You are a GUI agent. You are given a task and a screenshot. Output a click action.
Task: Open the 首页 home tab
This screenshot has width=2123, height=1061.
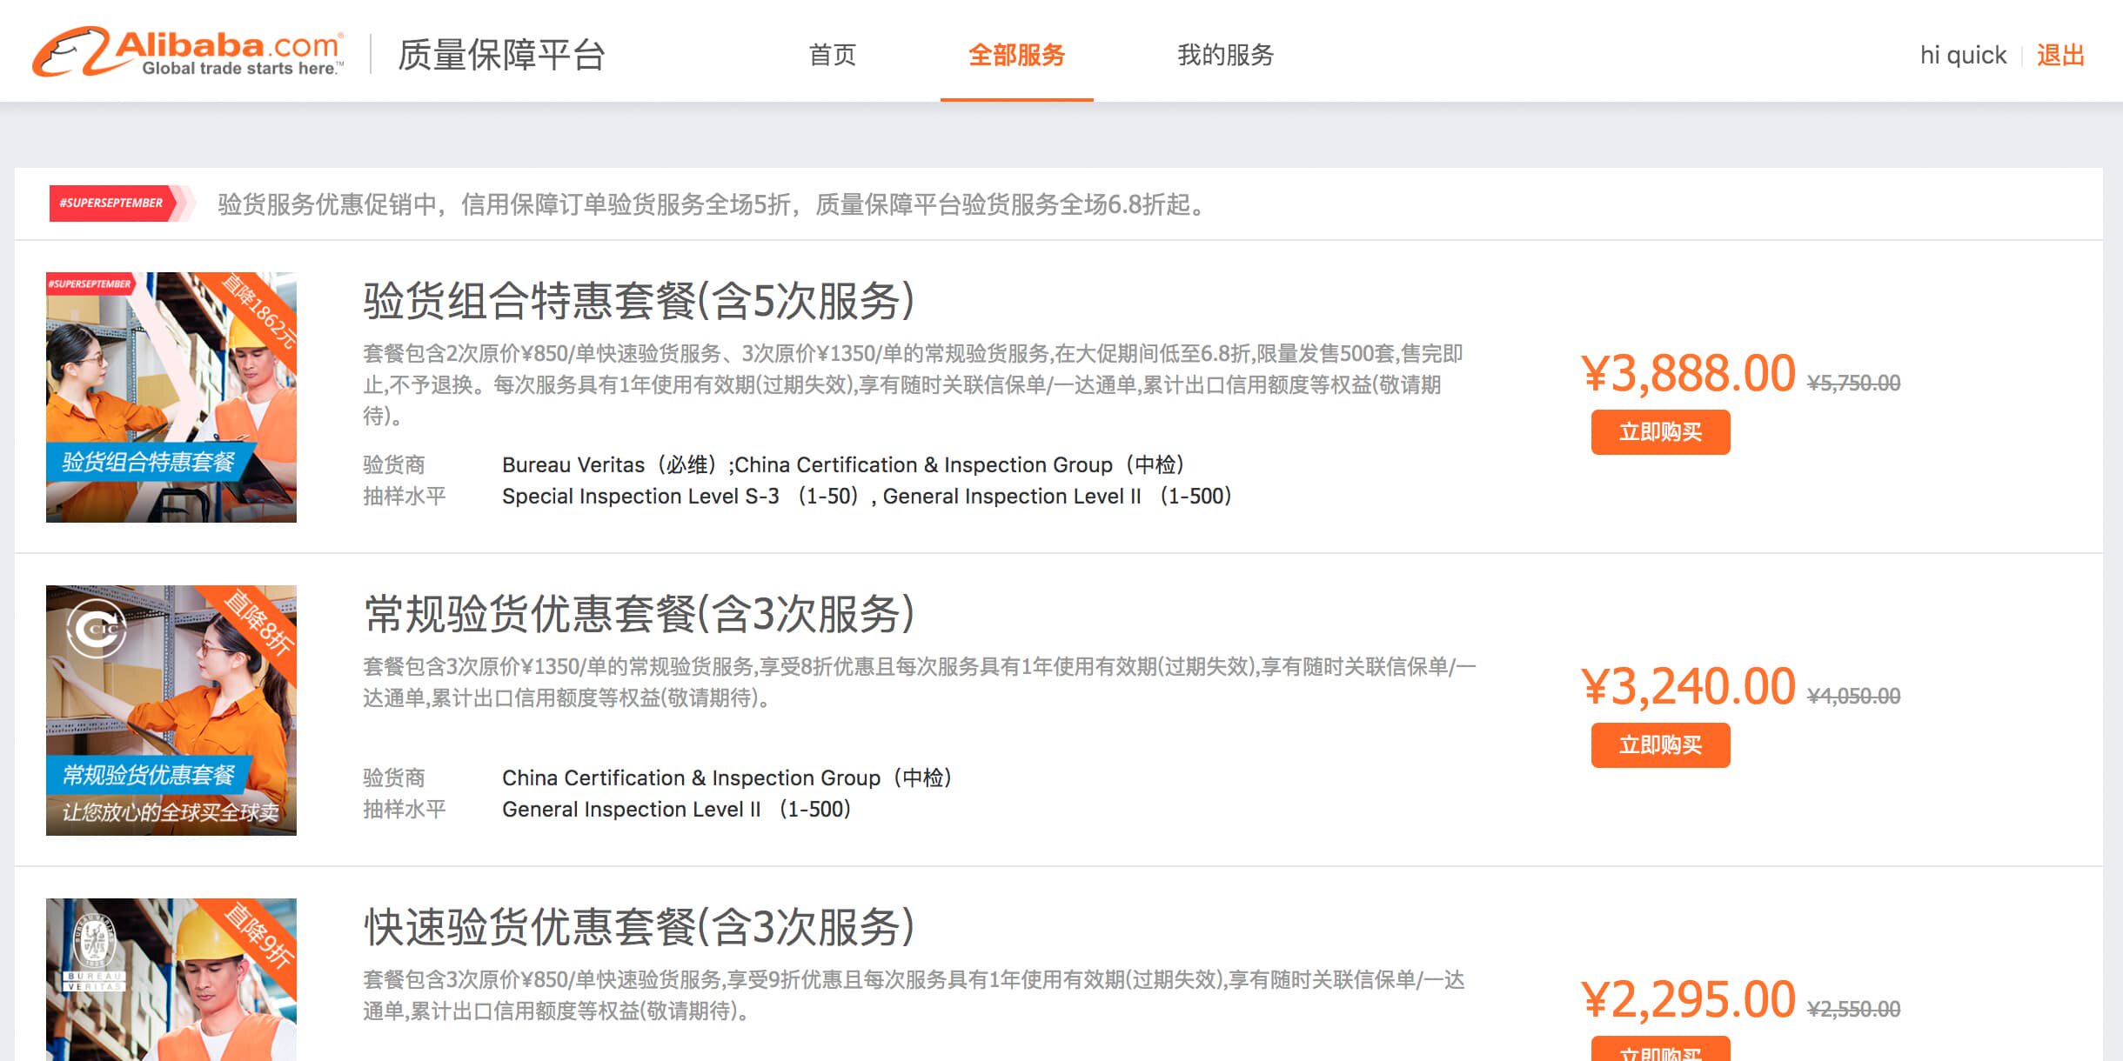click(832, 55)
